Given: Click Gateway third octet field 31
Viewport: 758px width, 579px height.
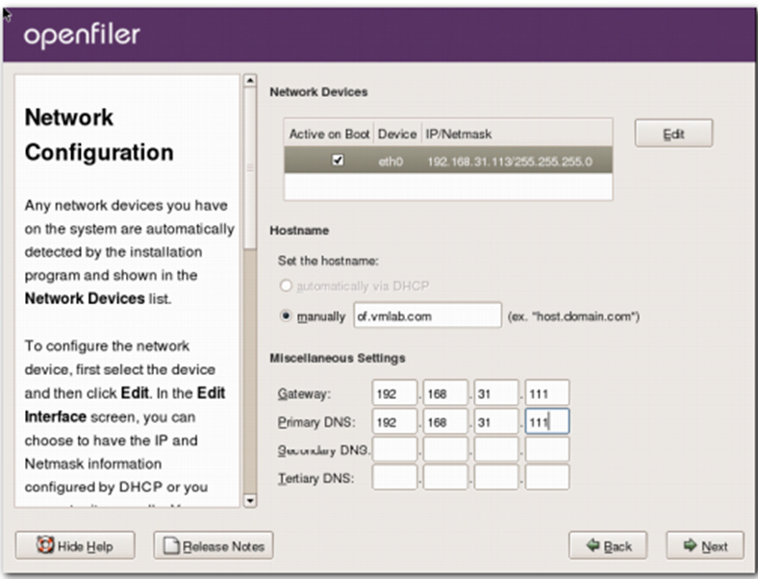Looking at the screenshot, I should [x=496, y=393].
